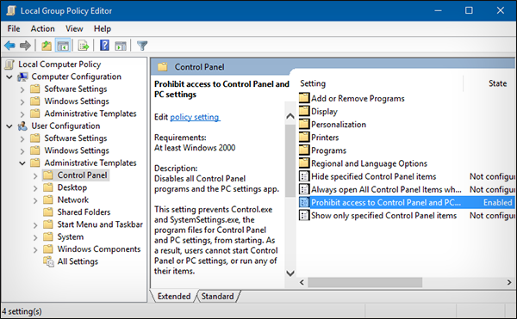Collapse the Computer Configuration node
Viewport: 517px width, 319px height.
tap(9, 77)
